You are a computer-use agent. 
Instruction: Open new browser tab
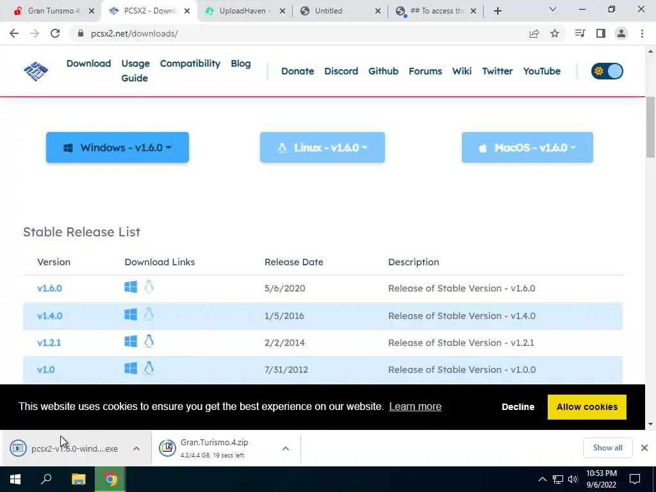[x=497, y=11]
